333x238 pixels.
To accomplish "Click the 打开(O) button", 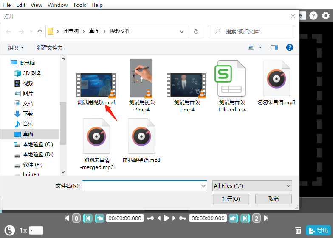I will click(x=231, y=199).
